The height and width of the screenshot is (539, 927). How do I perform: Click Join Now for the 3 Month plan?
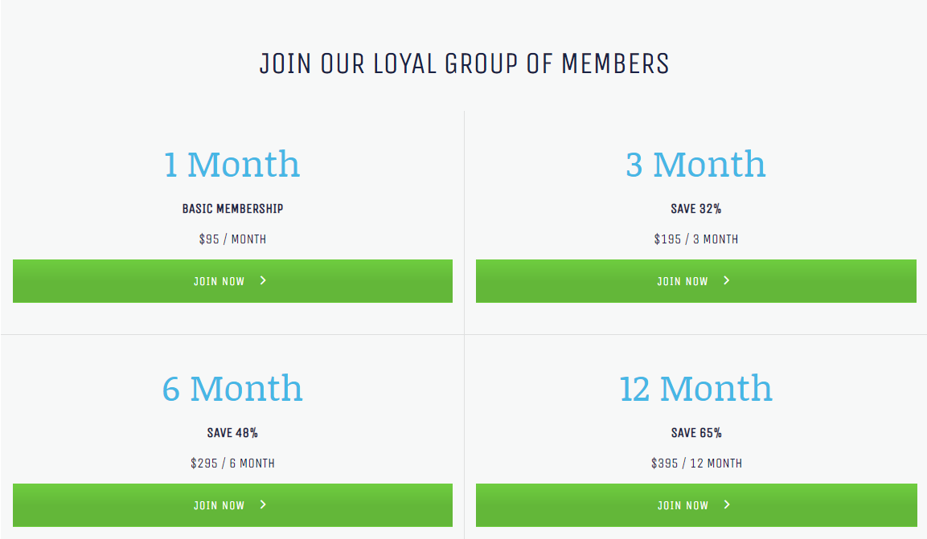tap(682, 281)
